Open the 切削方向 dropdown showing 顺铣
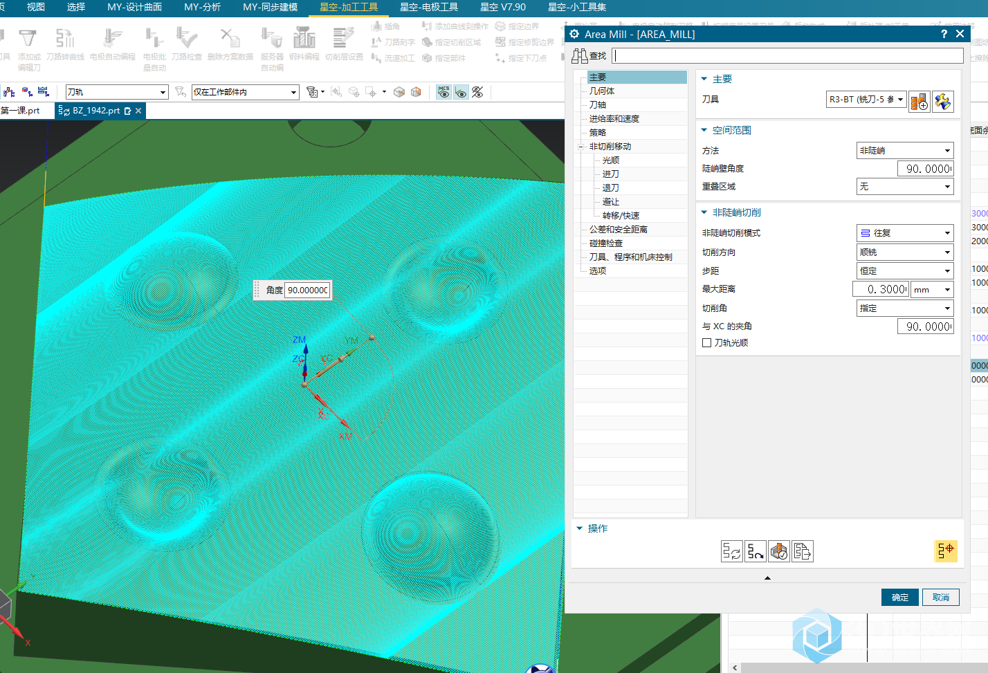 pyautogui.click(x=905, y=252)
